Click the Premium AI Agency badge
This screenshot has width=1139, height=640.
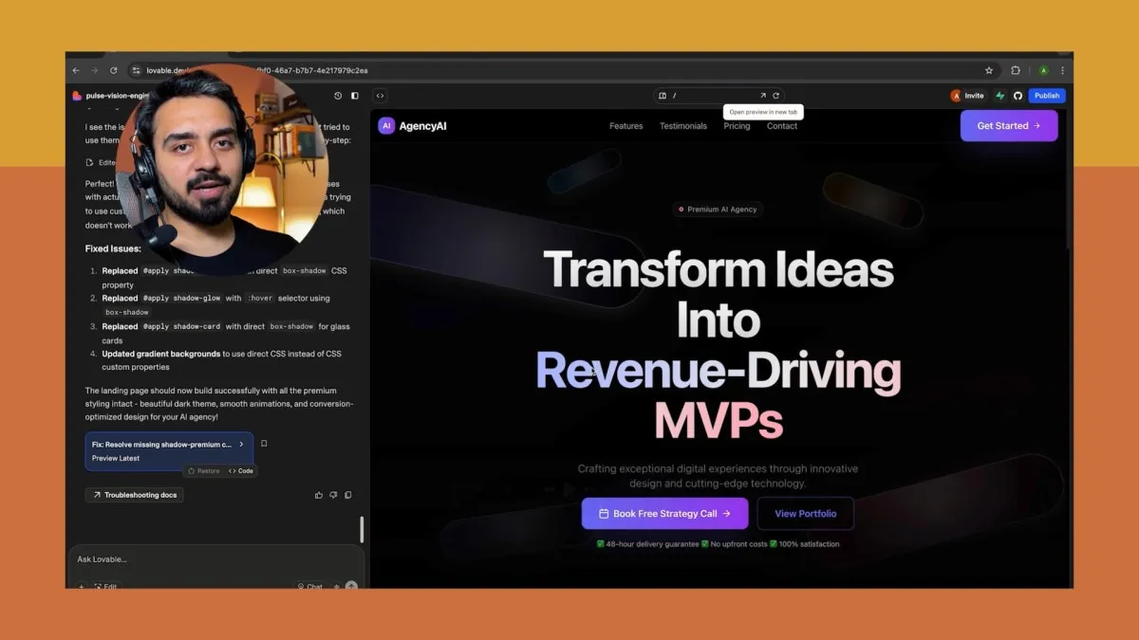719,210
